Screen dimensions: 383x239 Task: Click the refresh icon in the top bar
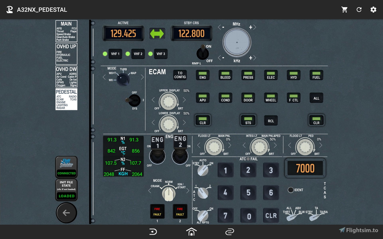[x=359, y=10]
